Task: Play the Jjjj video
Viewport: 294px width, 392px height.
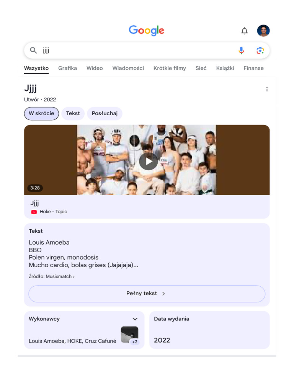Action: (148, 162)
